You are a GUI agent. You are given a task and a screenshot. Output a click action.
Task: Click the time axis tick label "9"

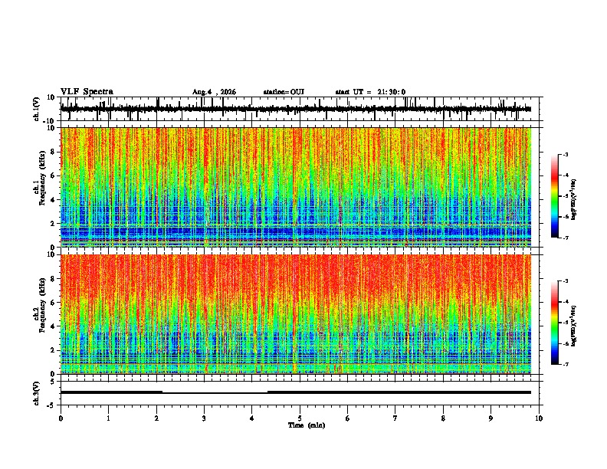coord(491,418)
